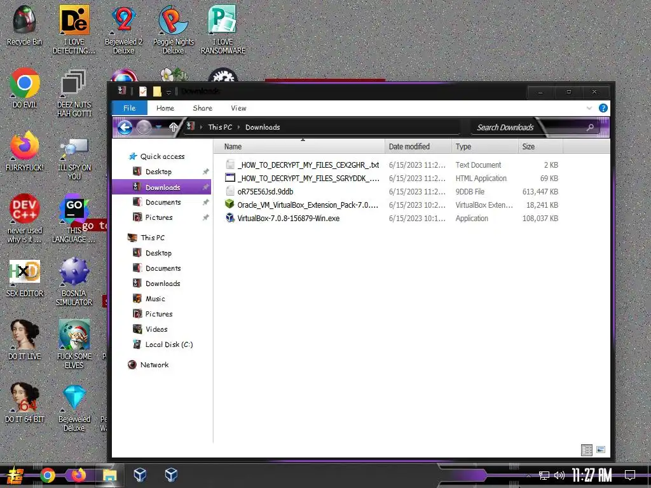Click Downloads in the address breadcrumb
Screen dimensions: 651x488
click(263, 127)
